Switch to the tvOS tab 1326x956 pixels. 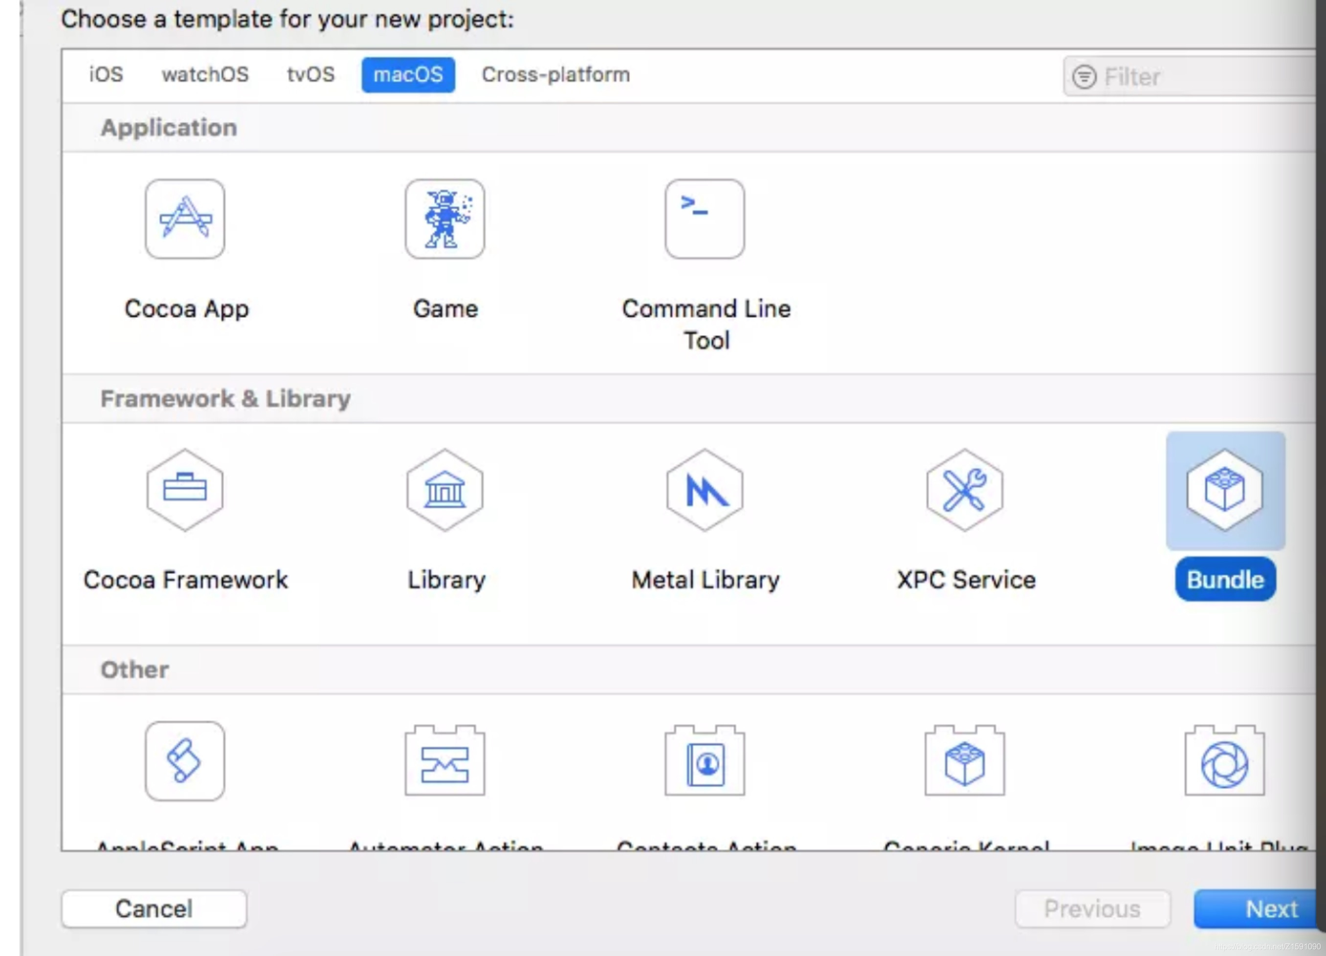click(310, 75)
